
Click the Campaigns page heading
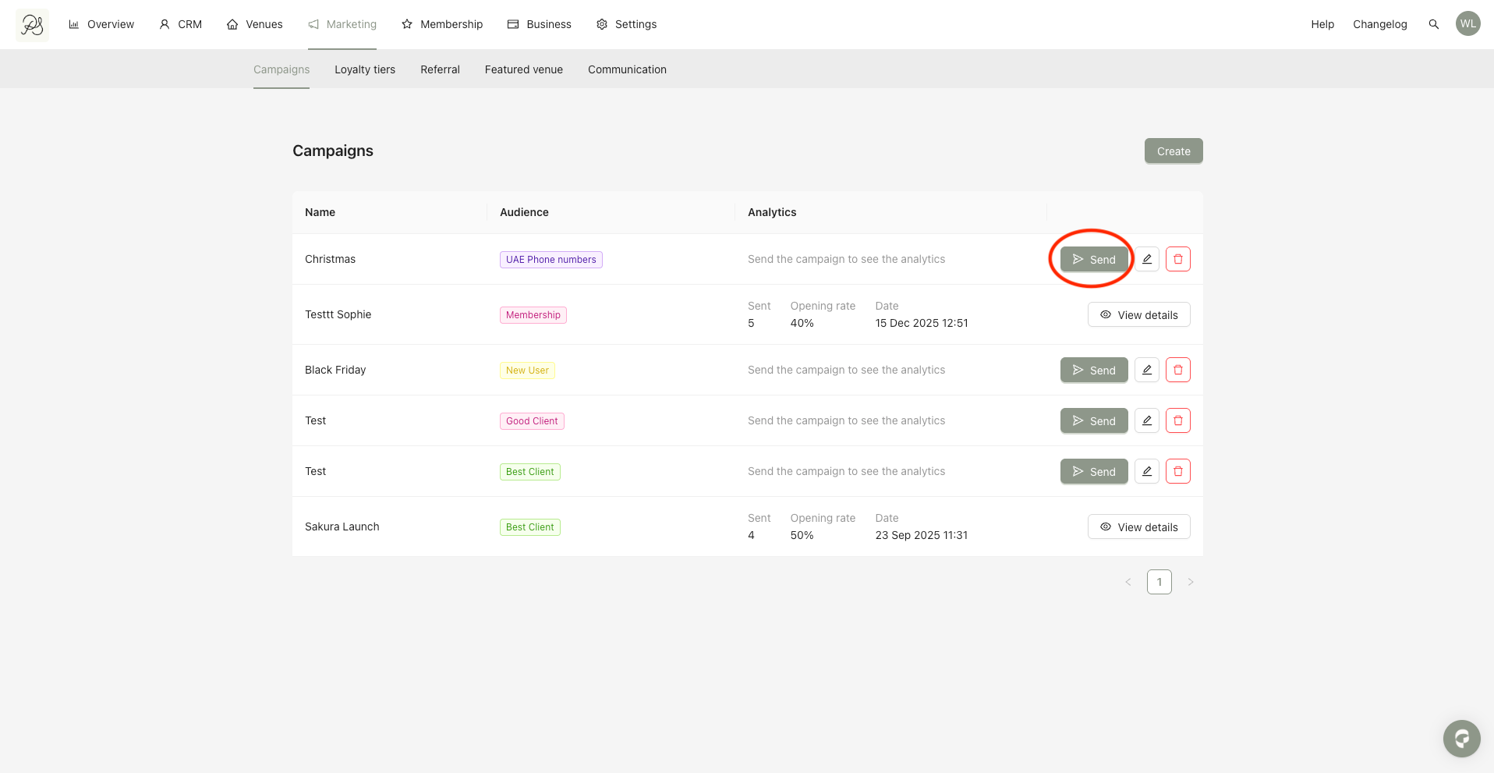pyautogui.click(x=333, y=151)
